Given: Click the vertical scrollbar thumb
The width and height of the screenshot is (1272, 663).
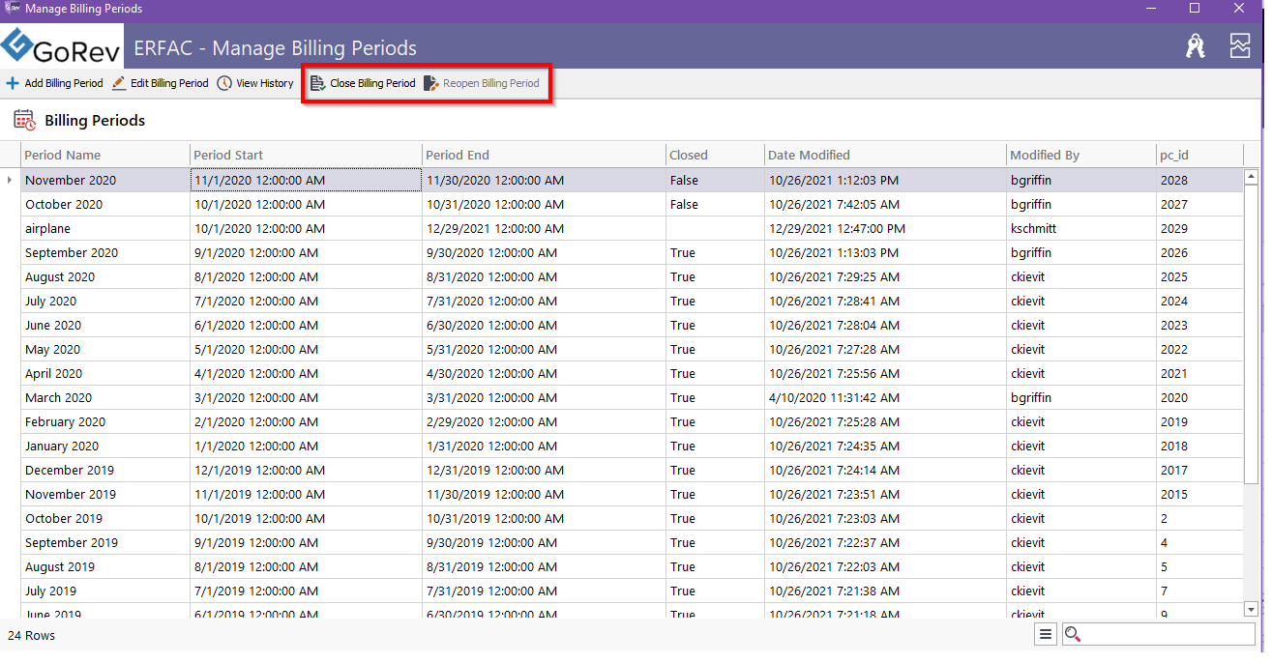Looking at the screenshot, I should tap(1251, 333).
